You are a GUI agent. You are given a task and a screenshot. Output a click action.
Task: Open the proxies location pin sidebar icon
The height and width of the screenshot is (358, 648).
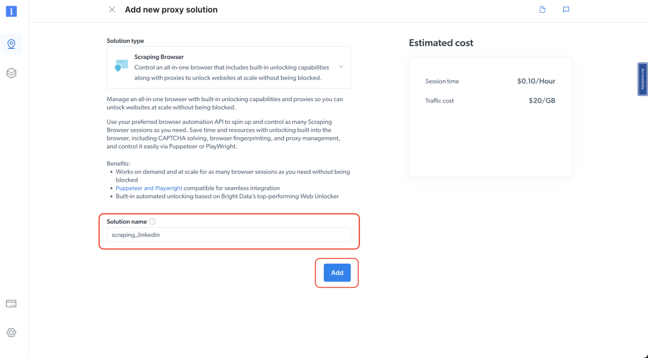point(11,44)
